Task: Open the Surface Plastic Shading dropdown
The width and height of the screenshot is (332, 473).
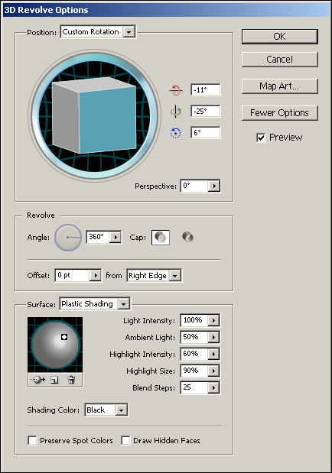Action: (x=123, y=304)
